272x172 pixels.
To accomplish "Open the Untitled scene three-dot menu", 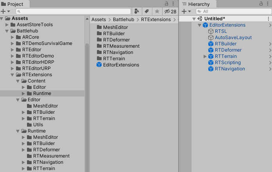I will (268, 19).
